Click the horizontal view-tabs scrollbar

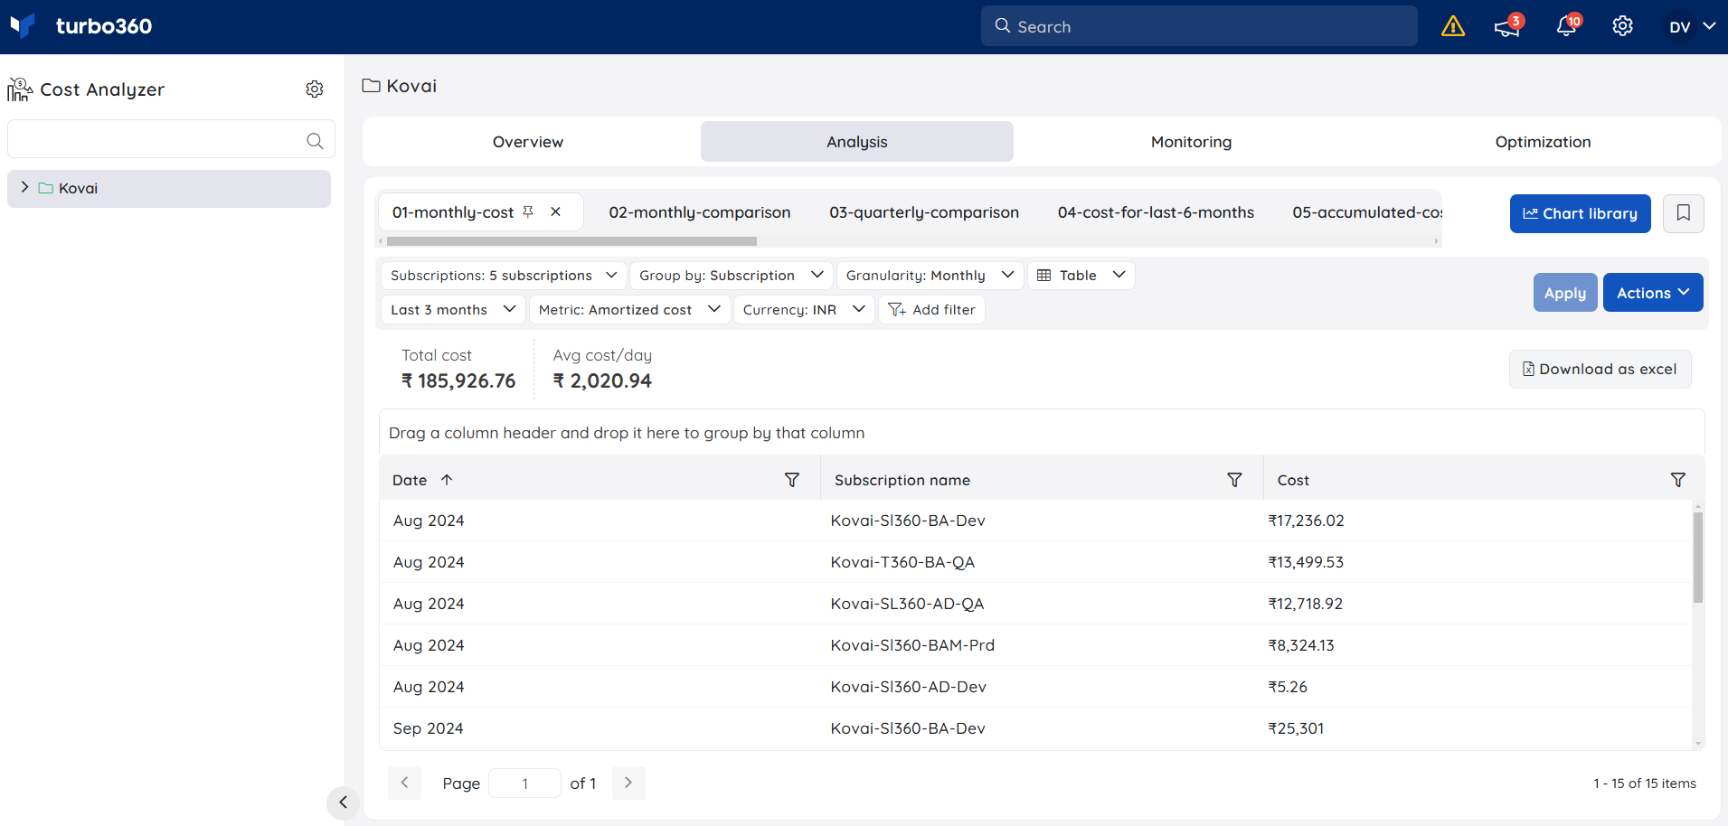pos(571,241)
